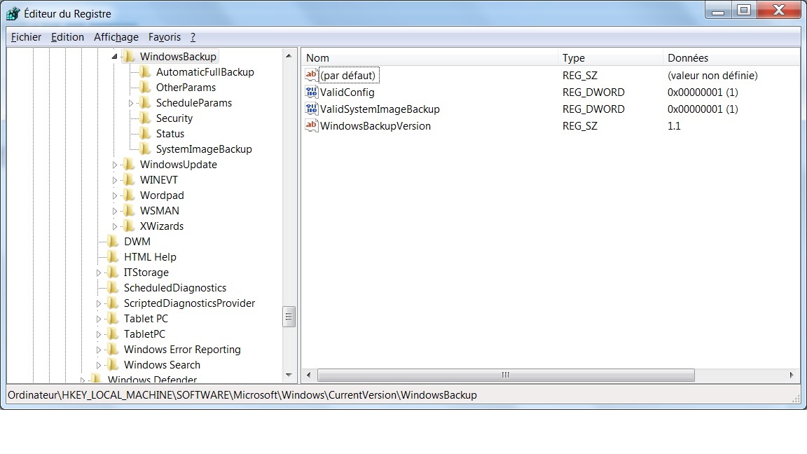807x454 pixels.
Task: Expand the ScriptedDiagnosticsProvider key
Action: point(98,303)
